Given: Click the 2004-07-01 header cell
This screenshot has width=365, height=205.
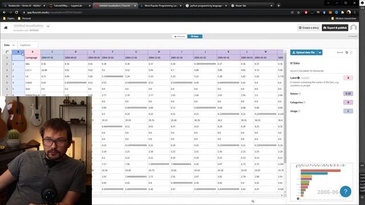Looking at the screenshot, I should [x=52, y=58].
